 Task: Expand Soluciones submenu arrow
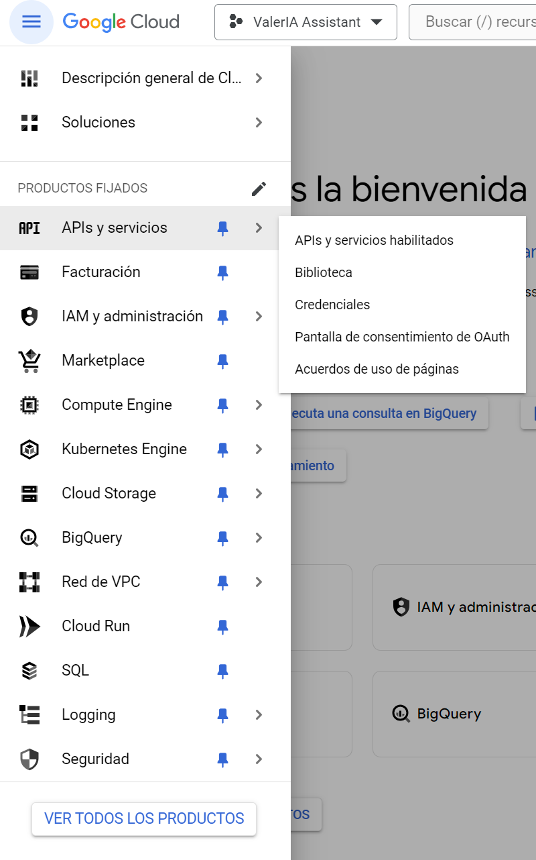tap(259, 123)
